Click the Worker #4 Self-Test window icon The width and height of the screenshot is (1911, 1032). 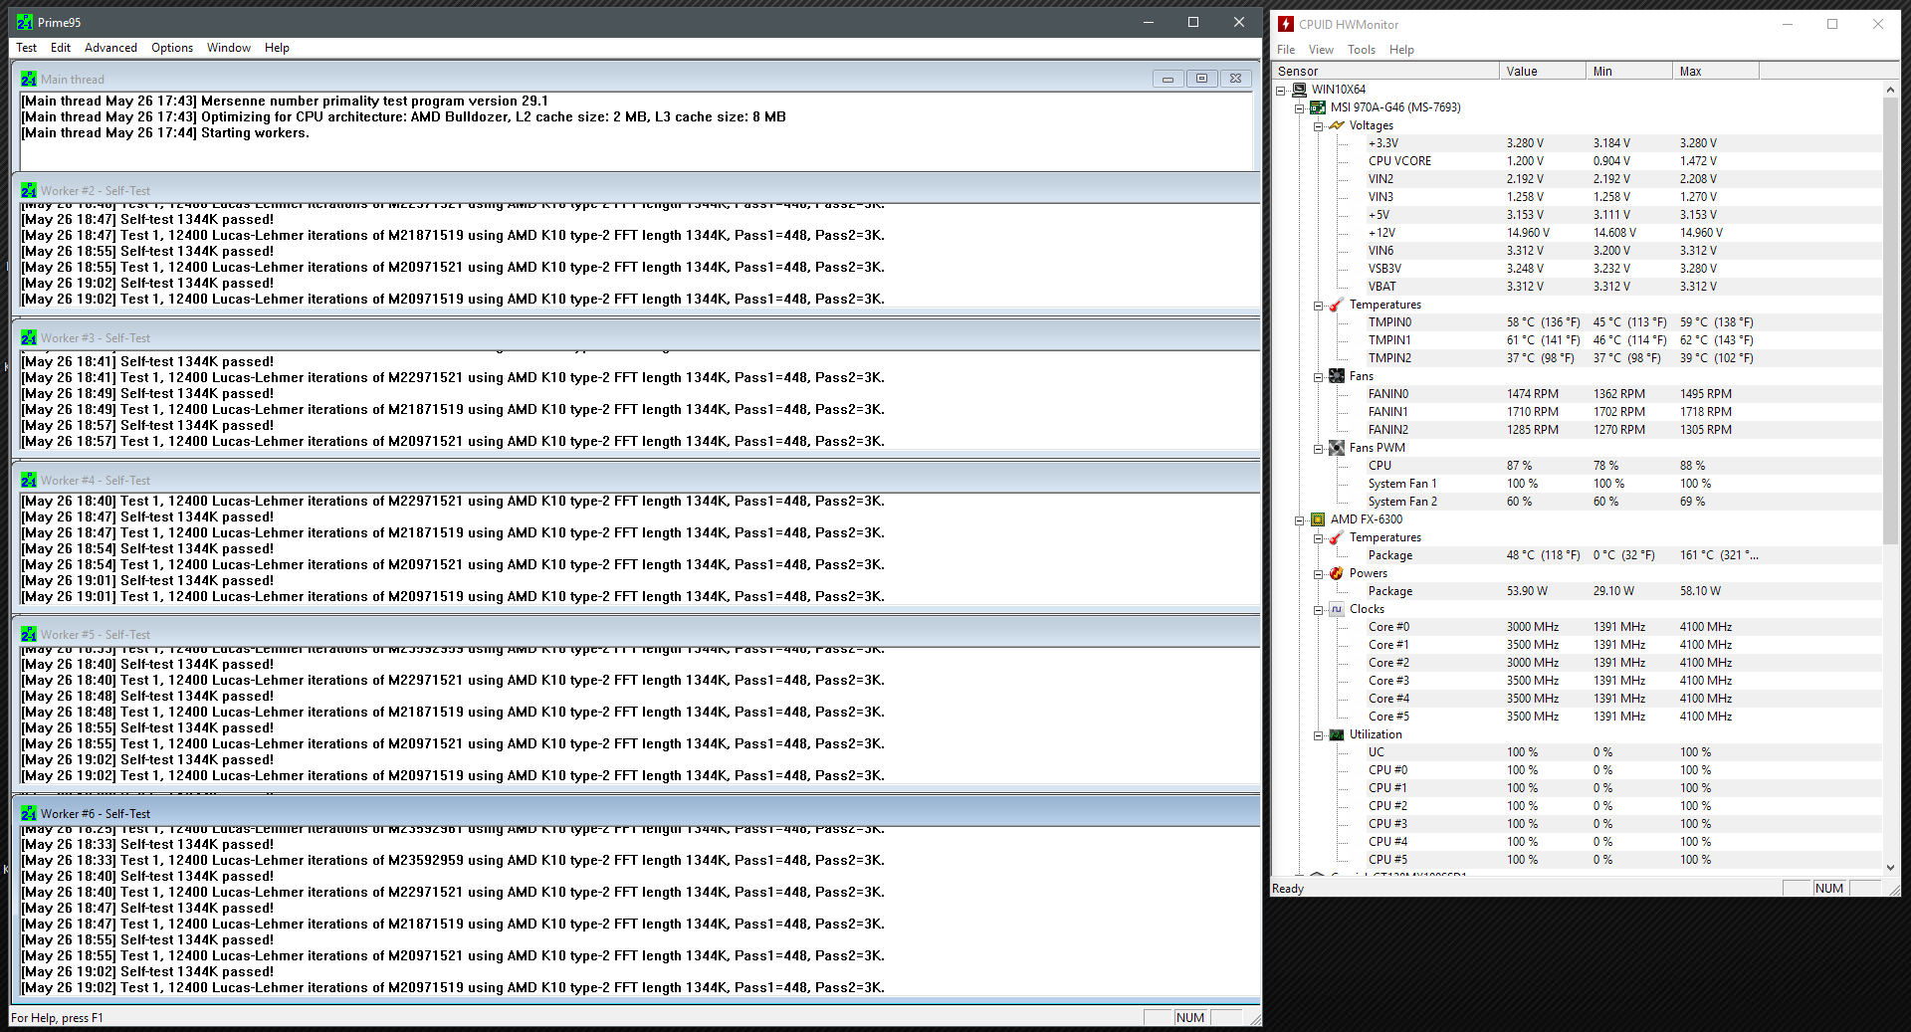[x=29, y=481]
